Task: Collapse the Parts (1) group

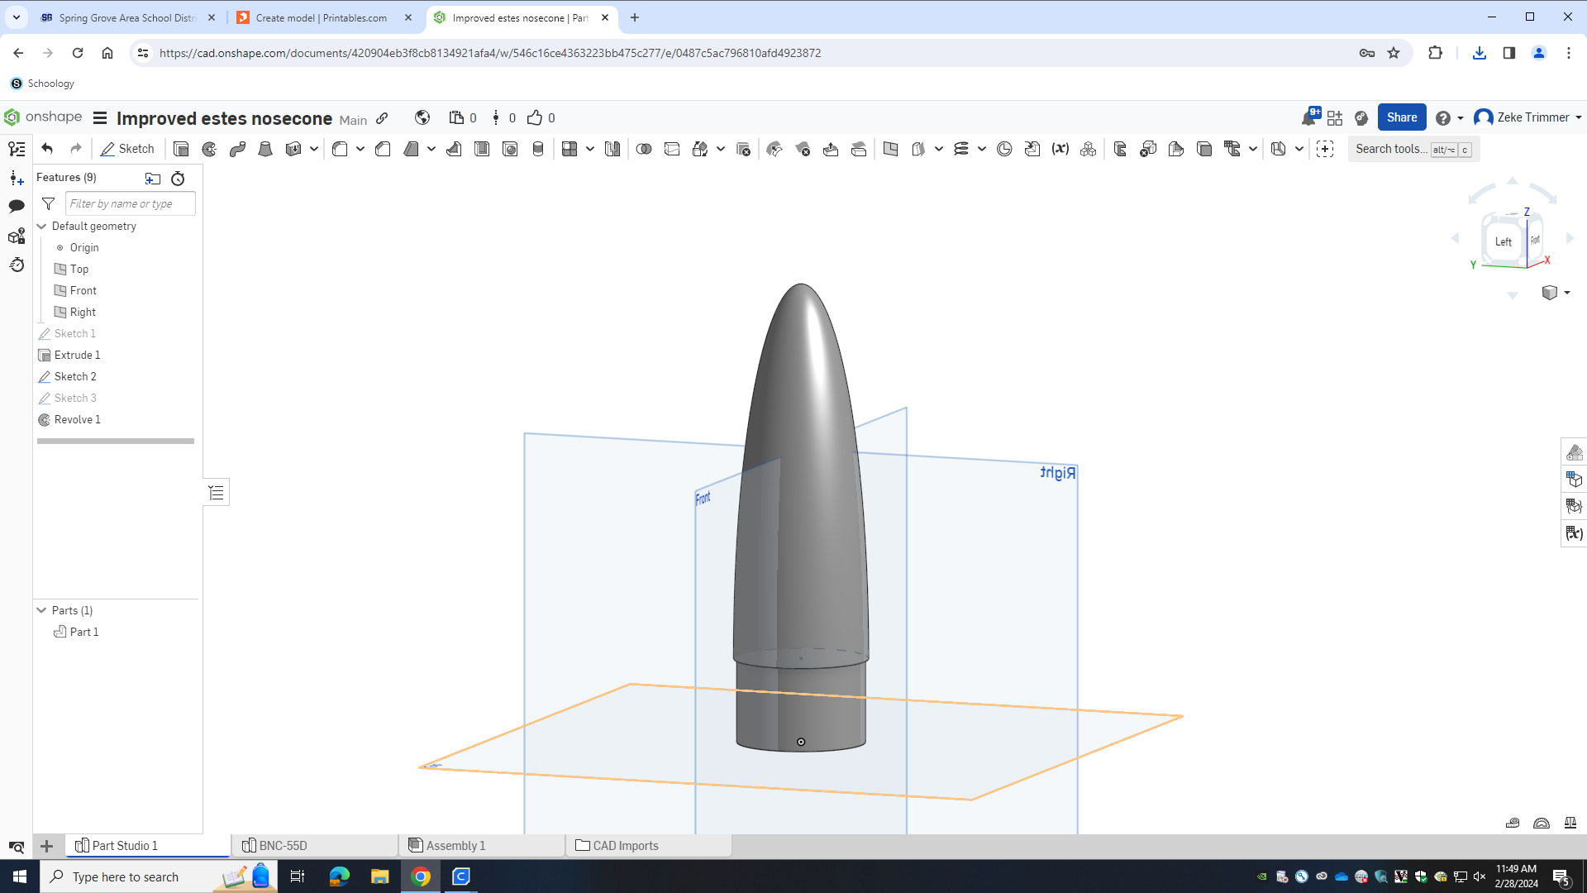Action: tap(41, 610)
